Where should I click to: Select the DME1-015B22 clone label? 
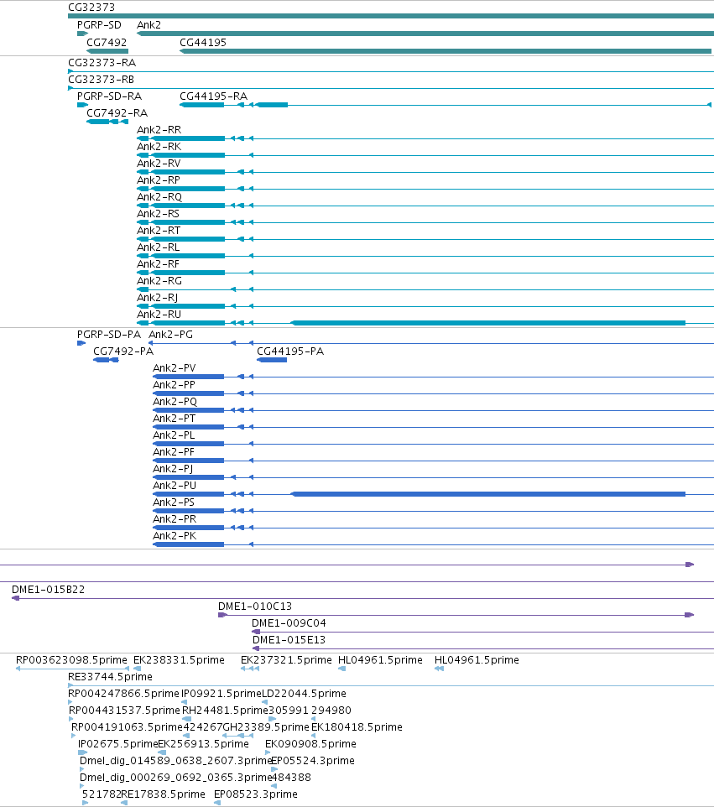[49, 590]
